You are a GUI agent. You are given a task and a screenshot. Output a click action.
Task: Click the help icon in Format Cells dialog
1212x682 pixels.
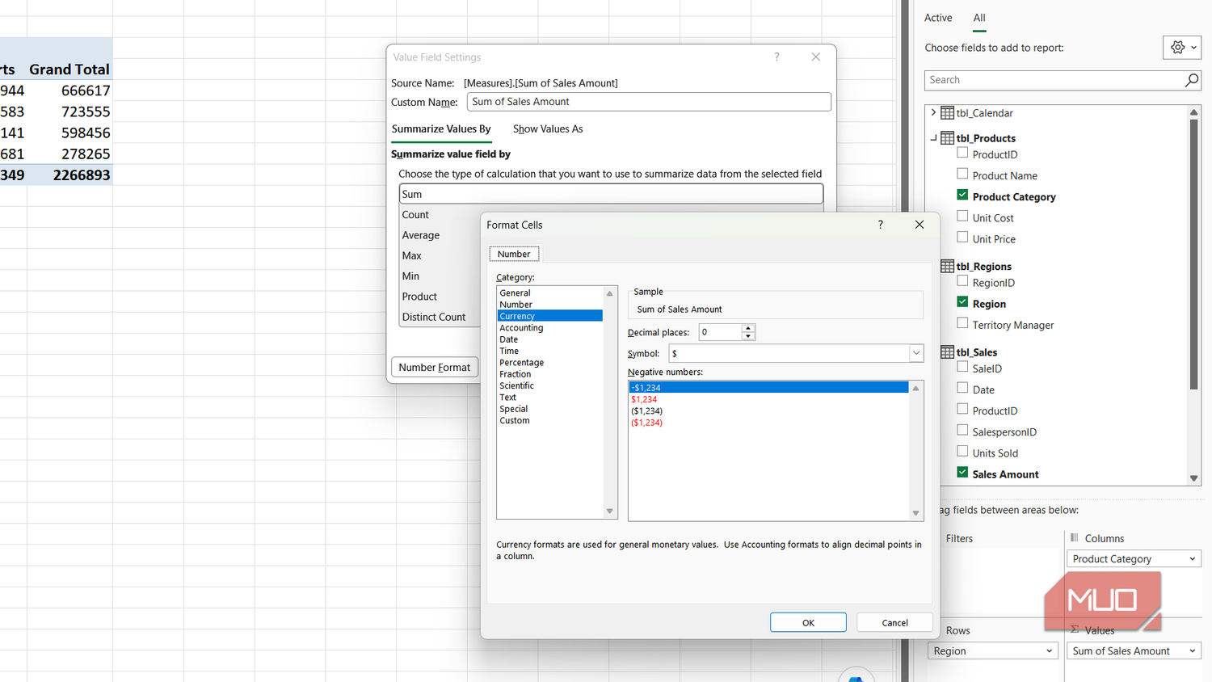click(880, 225)
